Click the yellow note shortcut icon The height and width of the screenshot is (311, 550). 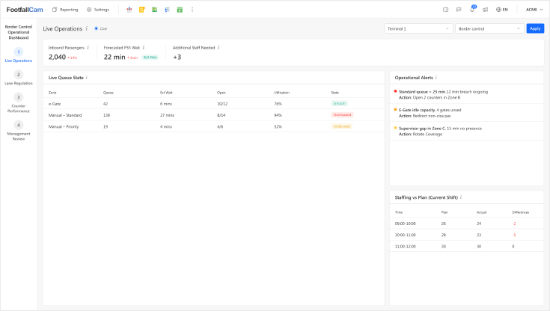pyautogui.click(x=141, y=10)
